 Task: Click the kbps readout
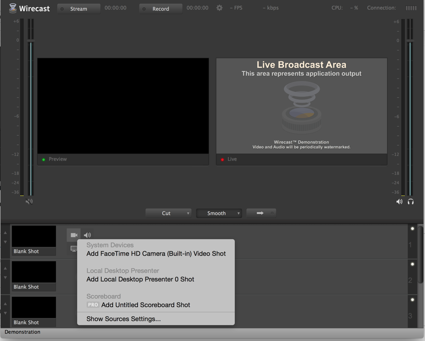(x=270, y=8)
